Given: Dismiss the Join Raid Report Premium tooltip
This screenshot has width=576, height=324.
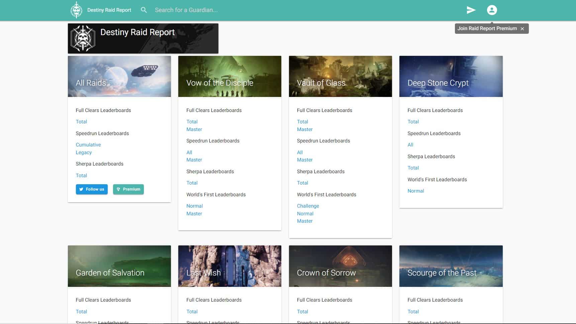Looking at the screenshot, I should (522, 29).
